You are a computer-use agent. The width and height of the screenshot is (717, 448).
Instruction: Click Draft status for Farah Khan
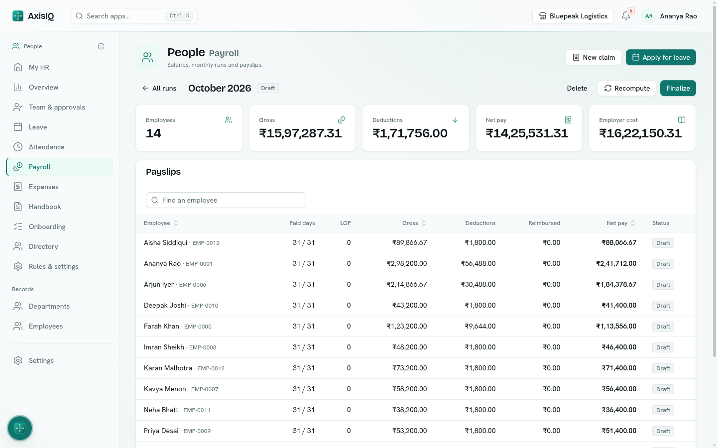tap(663, 327)
